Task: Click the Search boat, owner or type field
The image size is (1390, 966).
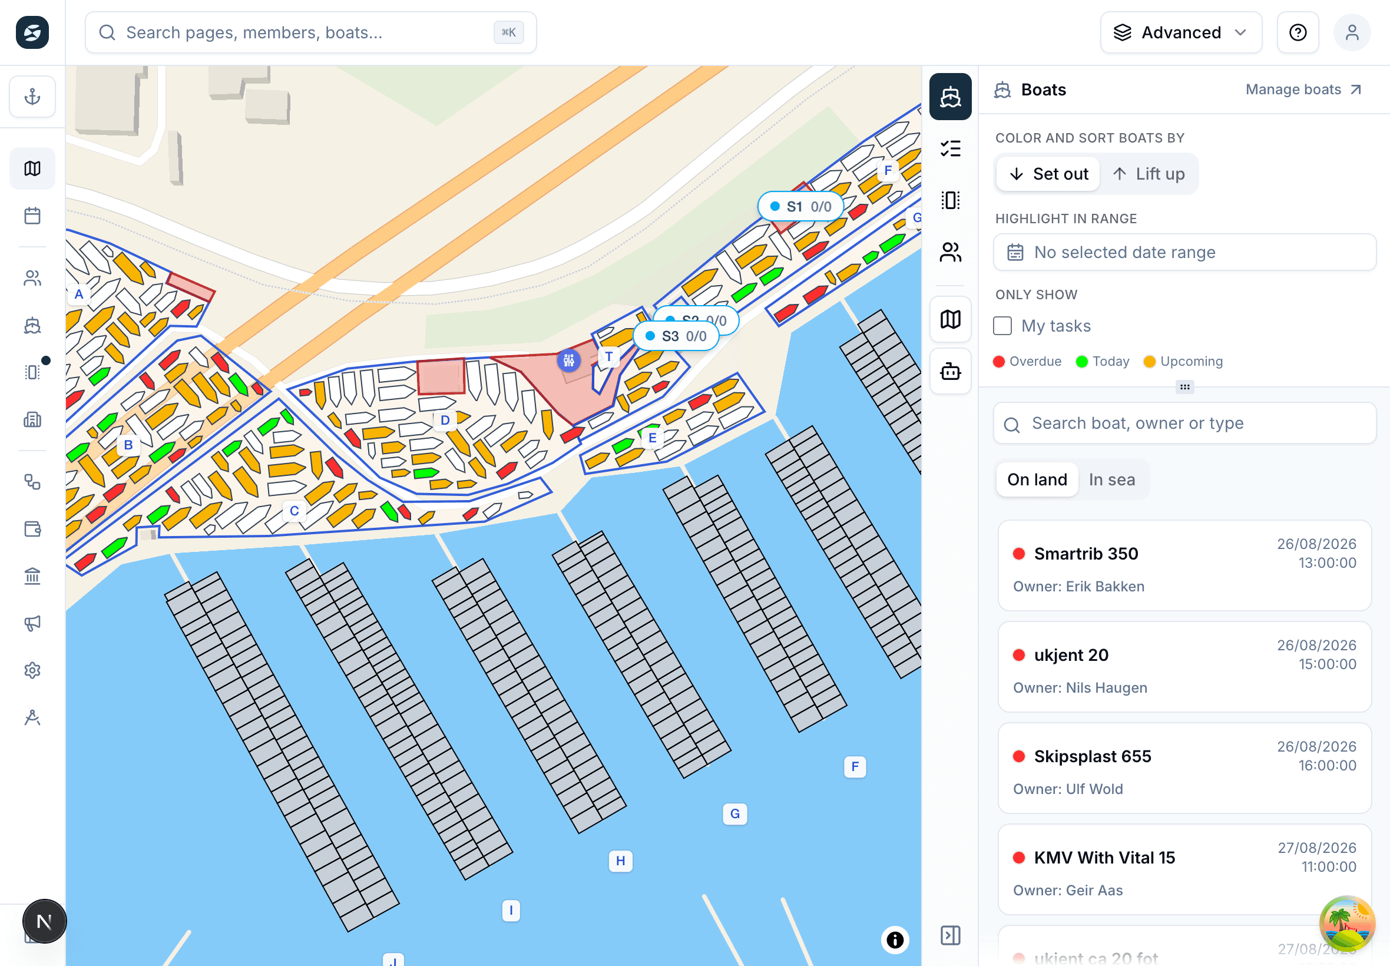Action: (x=1184, y=423)
